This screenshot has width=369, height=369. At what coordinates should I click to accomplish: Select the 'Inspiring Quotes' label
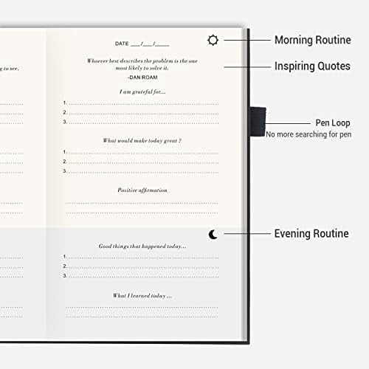312,66
